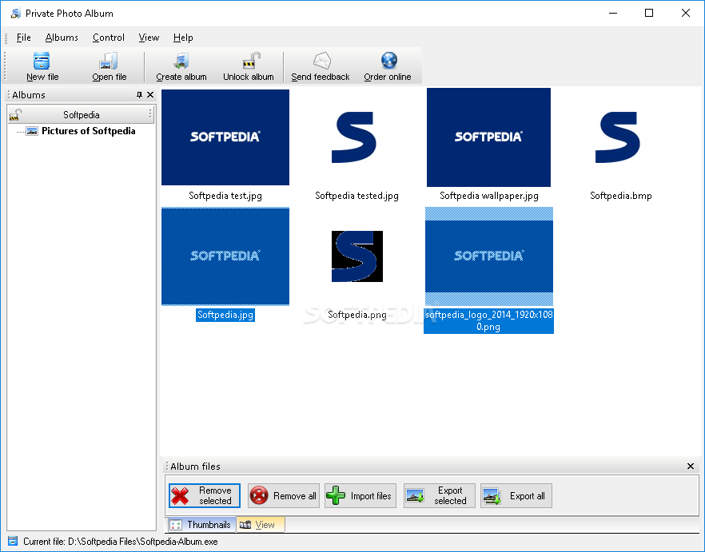This screenshot has width=705, height=552.
Task: Click the Order online globe icon
Action: tap(389, 61)
